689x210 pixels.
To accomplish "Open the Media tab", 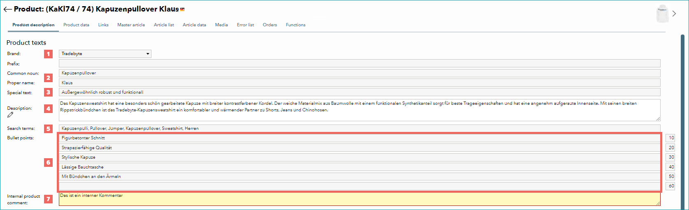I will coord(221,25).
